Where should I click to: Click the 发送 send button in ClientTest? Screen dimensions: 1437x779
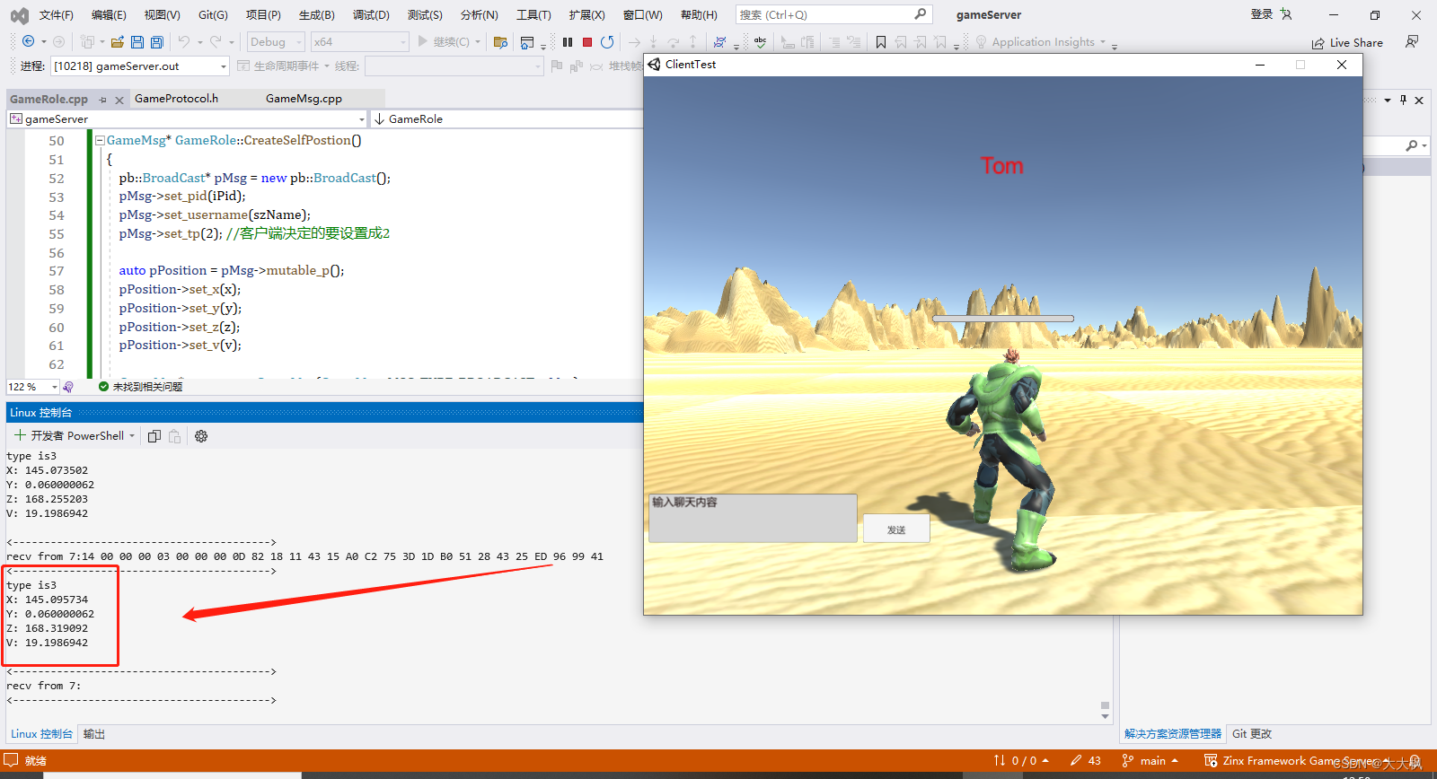click(x=896, y=529)
